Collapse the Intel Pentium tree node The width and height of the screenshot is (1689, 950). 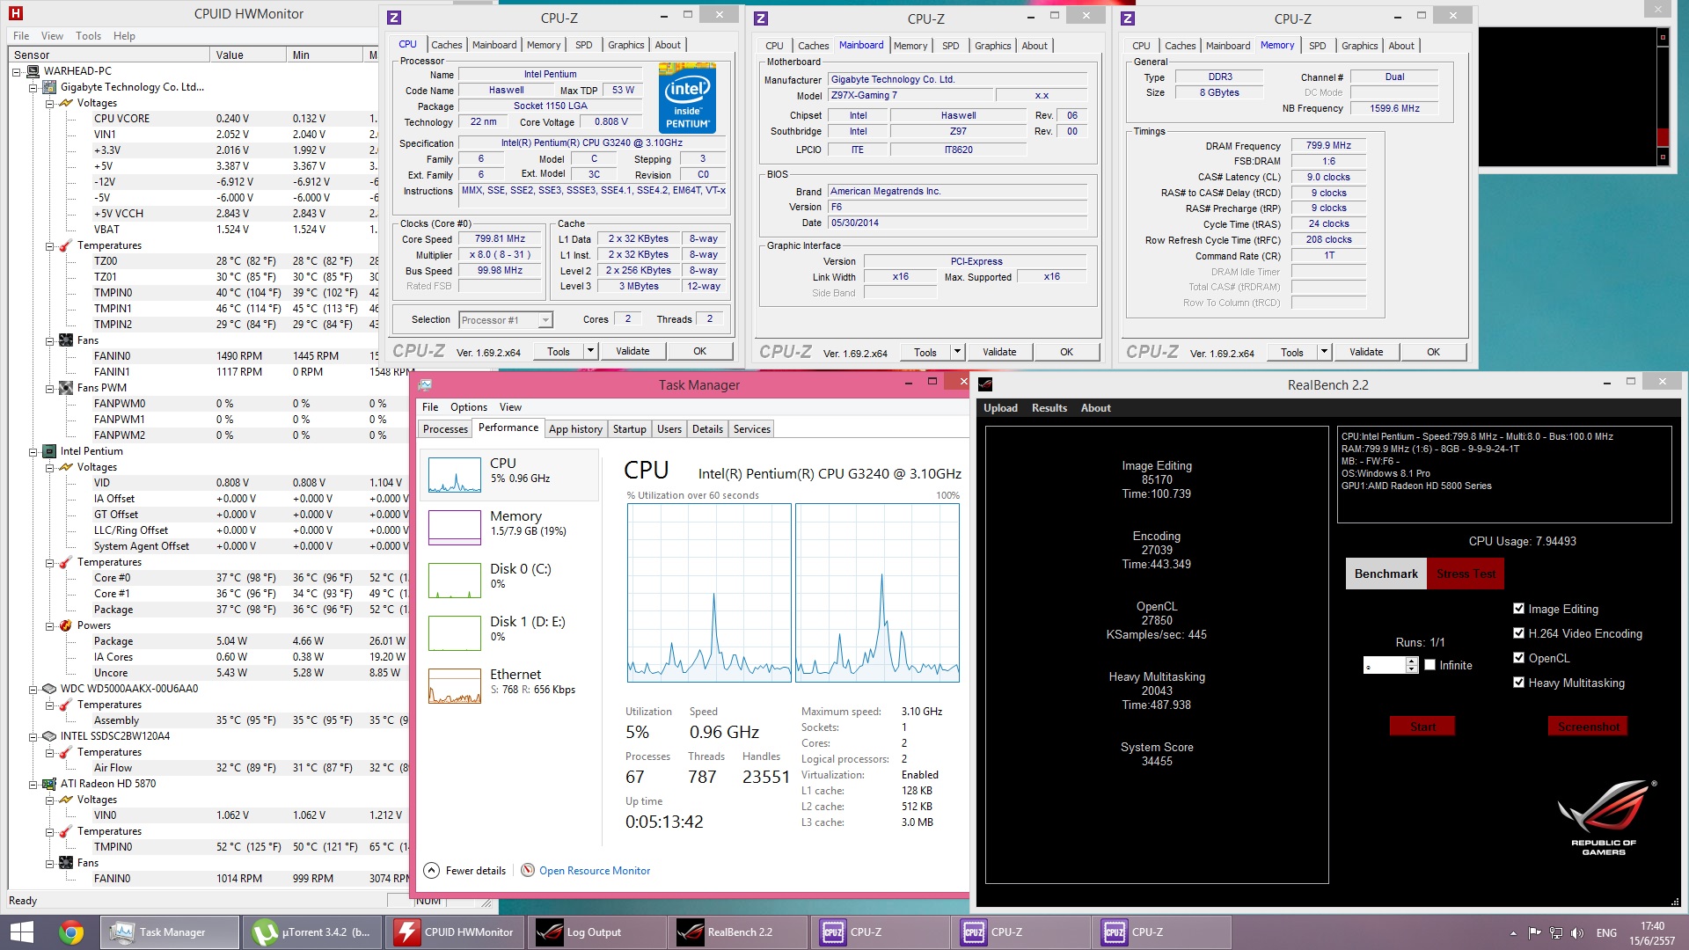click(33, 451)
